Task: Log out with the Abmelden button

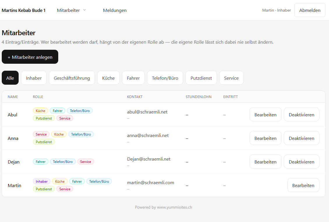Action: click(x=310, y=10)
